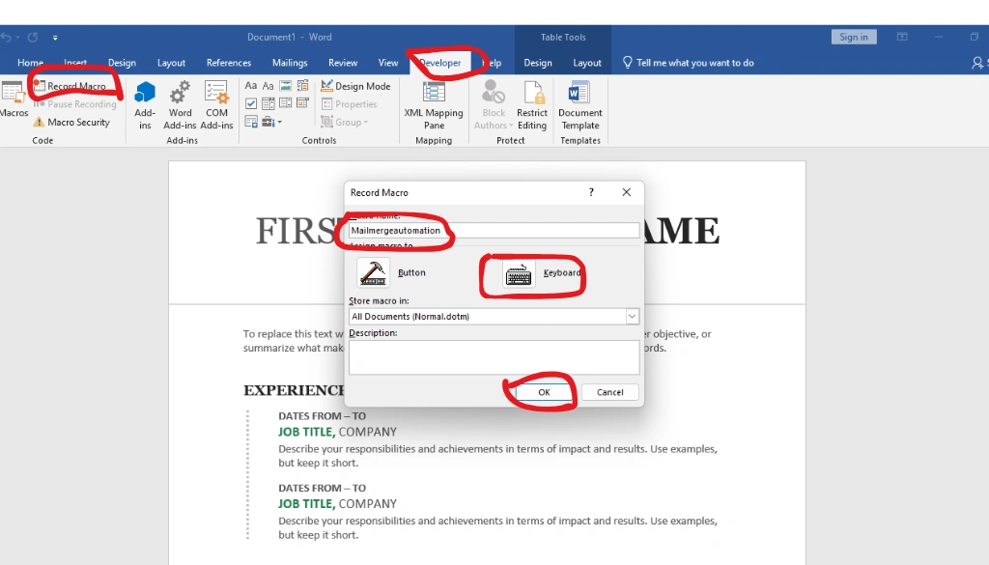Click the Sign in button
The image size is (989, 565).
pyautogui.click(x=854, y=38)
